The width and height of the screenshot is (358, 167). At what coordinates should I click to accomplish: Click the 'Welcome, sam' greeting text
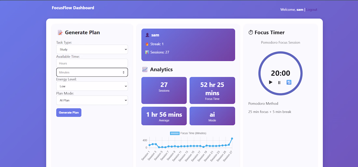(292, 9)
